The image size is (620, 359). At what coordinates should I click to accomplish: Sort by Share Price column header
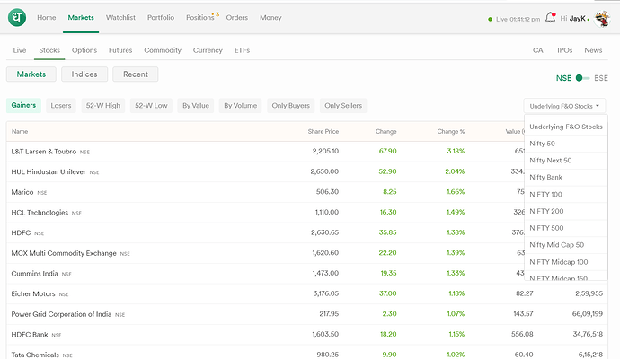323,132
